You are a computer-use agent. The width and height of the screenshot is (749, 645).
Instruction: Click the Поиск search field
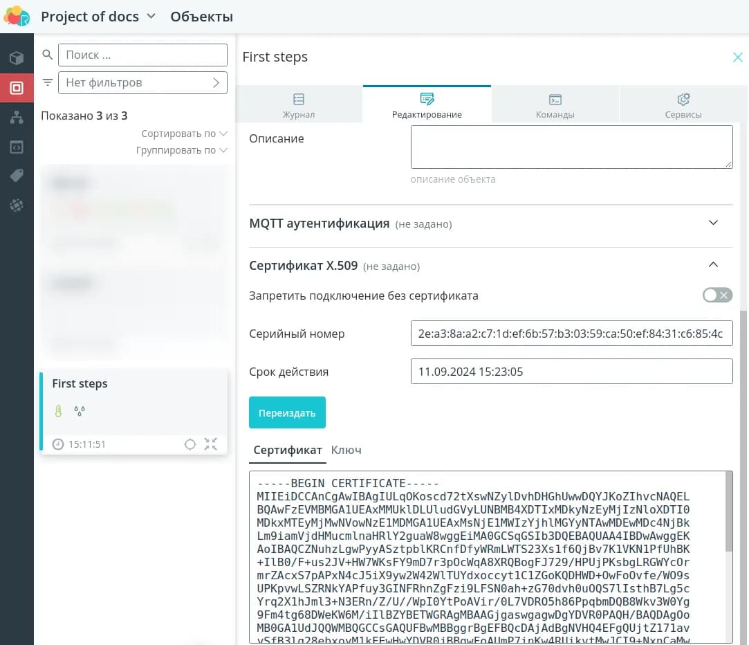(142, 55)
